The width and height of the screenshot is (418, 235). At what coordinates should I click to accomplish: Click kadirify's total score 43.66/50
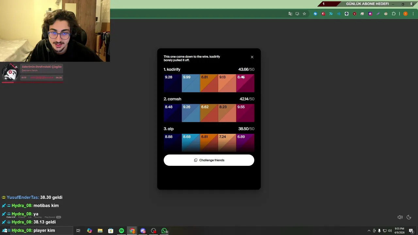[x=246, y=70]
